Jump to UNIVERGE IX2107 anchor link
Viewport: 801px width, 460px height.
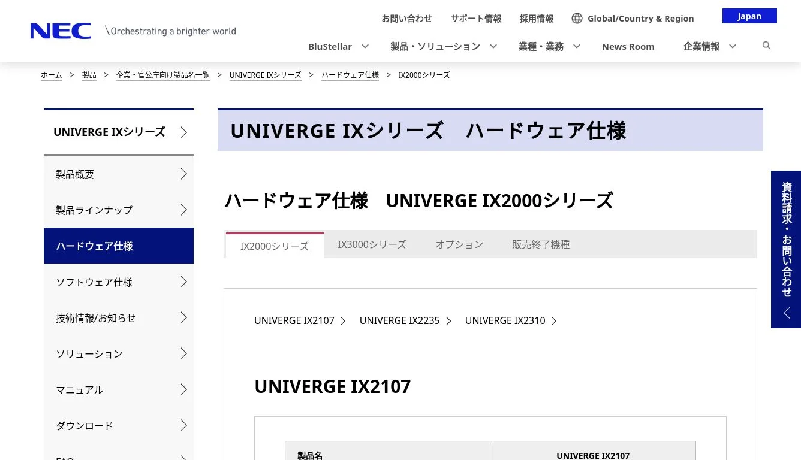click(x=294, y=321)
